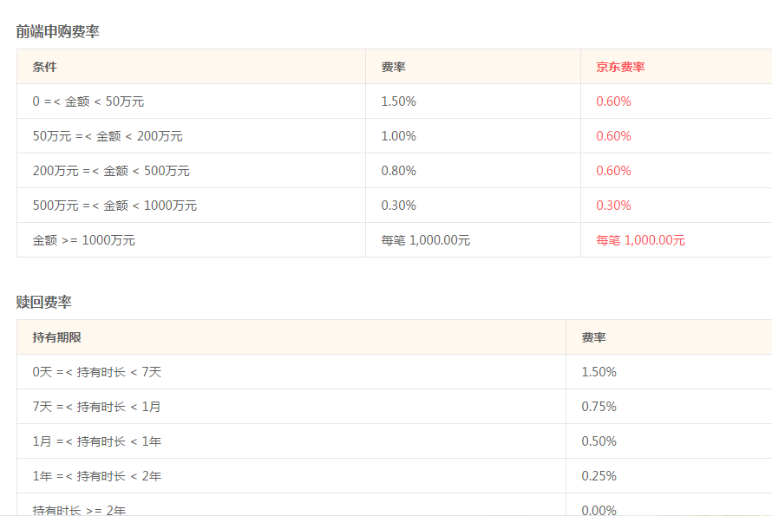Click the 1.50% rate in purchase table
This screenshot has width=772, height=516.
point(396,101)
